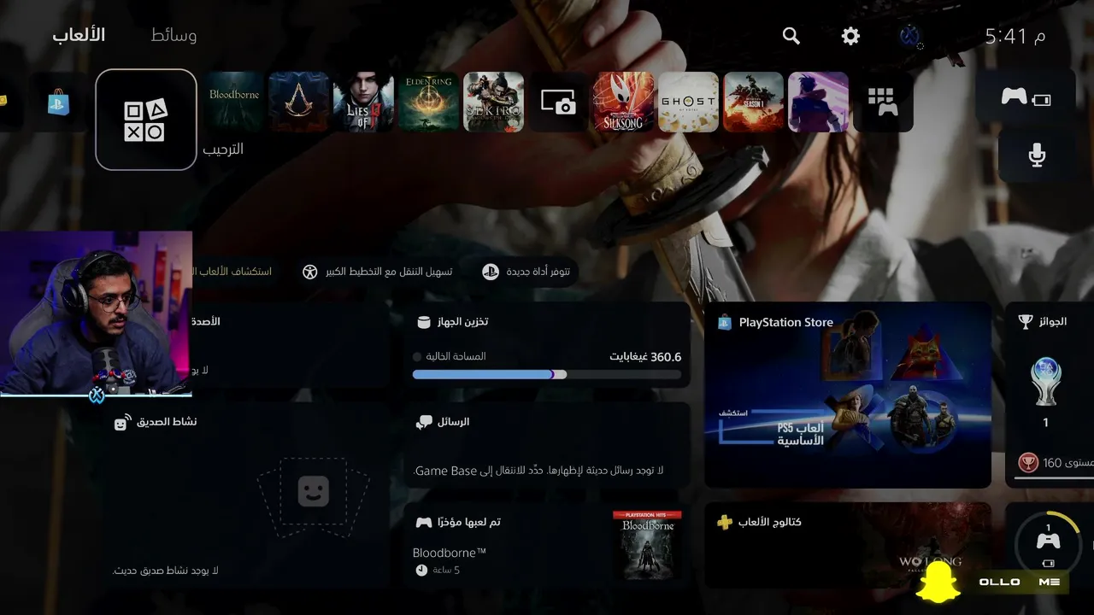Screen dimensions: 1094x615
Task: Open the Media Gallery camera tile
Action: point(559,102)
